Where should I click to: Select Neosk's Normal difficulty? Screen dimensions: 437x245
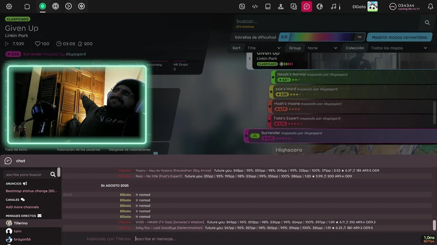pos(354,77)
